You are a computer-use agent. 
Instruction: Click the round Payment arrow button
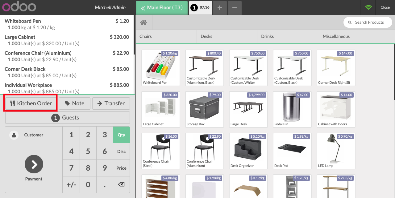pyautogui.click(x=34, y=164)
